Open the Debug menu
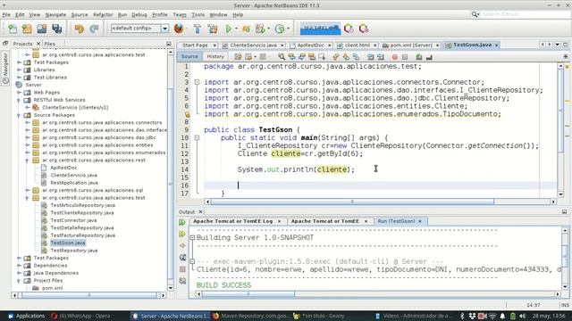The width and height of the screenshot is (572, 321). (139, 14)
